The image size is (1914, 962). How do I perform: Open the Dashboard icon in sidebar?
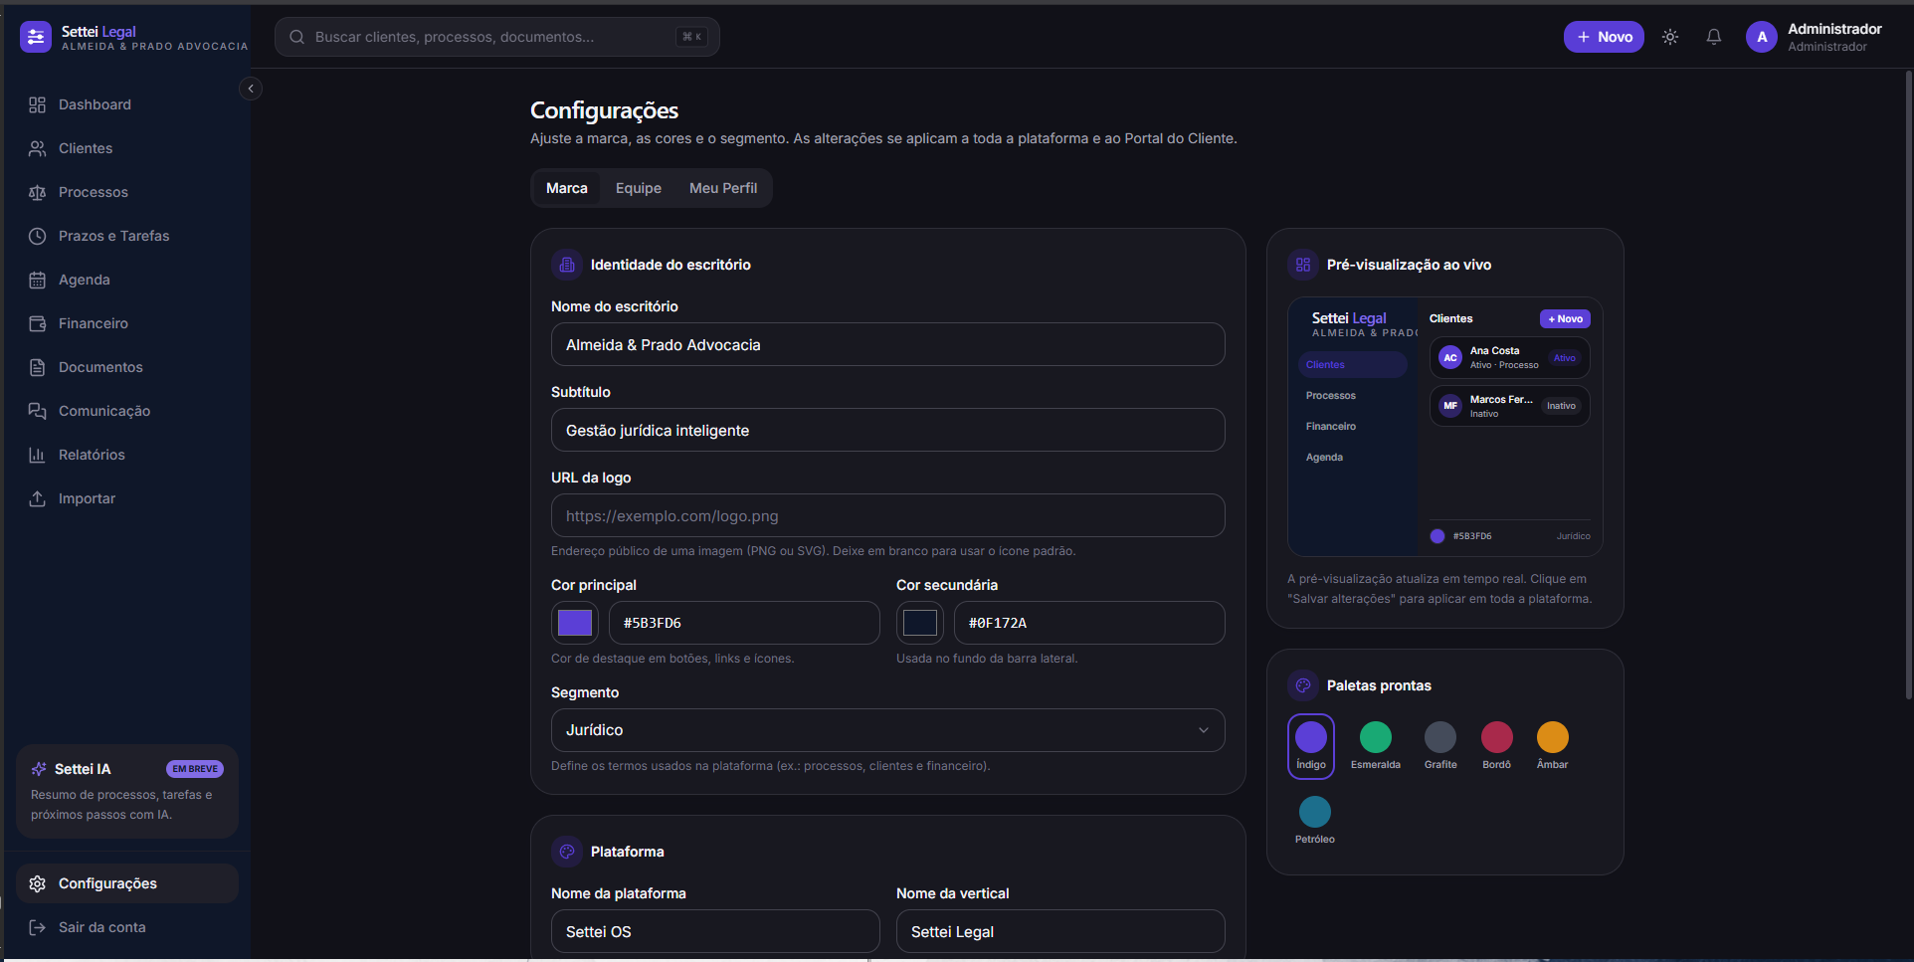point(38,104)
